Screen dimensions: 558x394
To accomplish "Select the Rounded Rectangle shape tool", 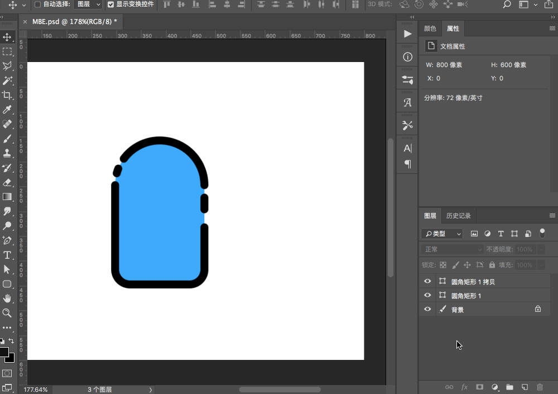I will coord(7,284).
